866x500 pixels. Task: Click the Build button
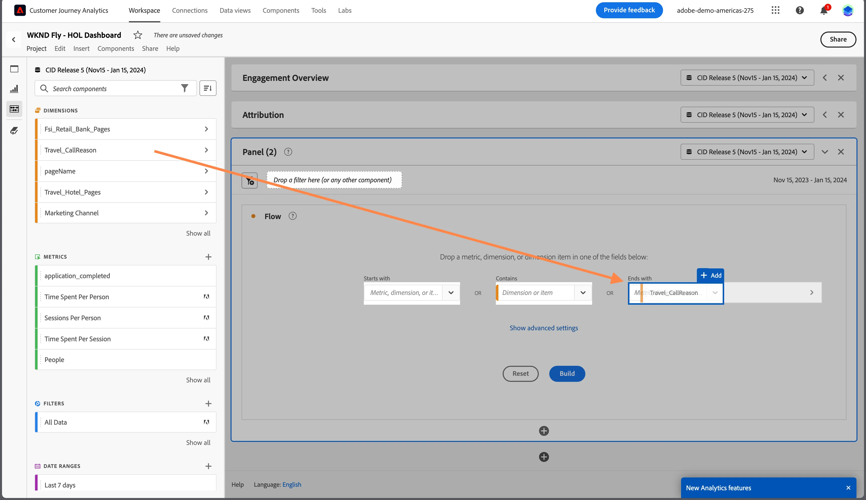pyautogui.click(x=567, y=374)
